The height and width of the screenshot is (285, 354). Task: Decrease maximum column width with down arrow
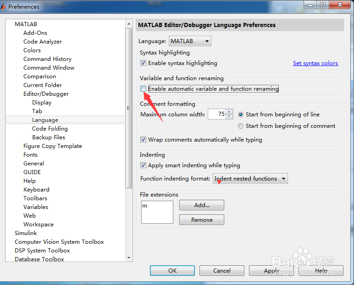click(x=229, y=116)
